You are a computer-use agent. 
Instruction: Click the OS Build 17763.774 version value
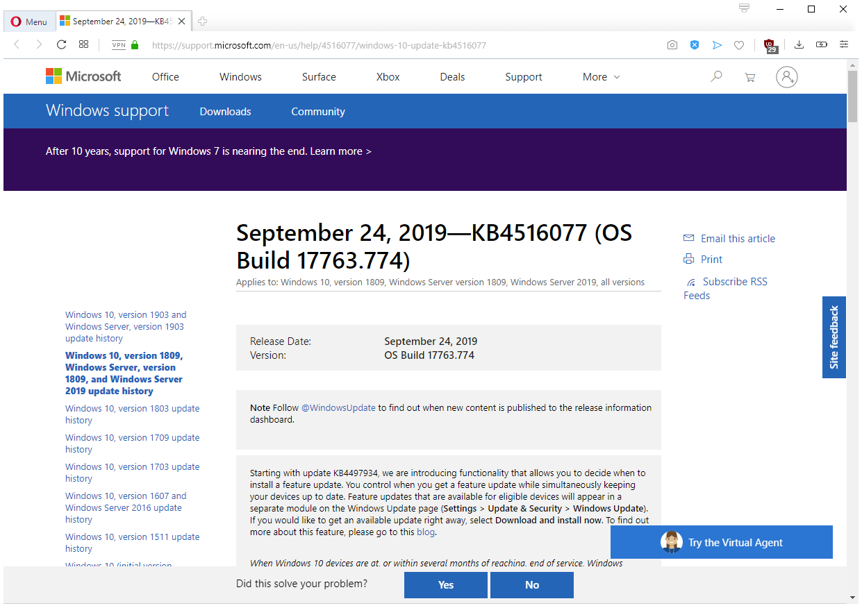pos(429,355)
